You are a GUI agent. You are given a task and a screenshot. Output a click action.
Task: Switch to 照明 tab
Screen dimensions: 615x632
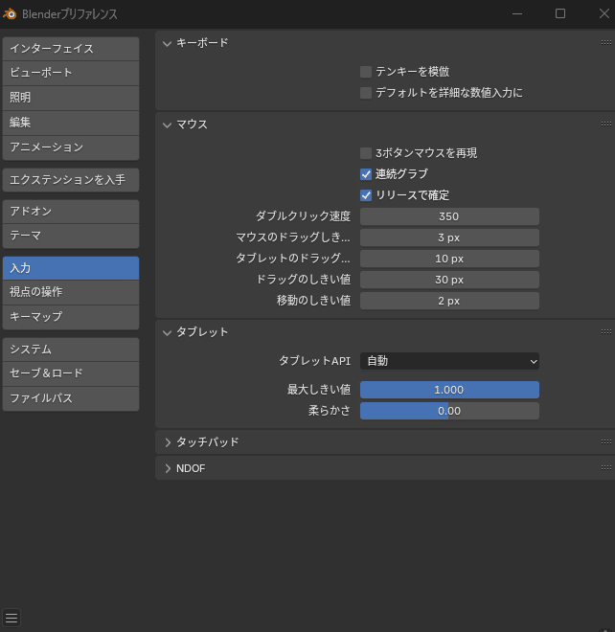coord(71,98)
